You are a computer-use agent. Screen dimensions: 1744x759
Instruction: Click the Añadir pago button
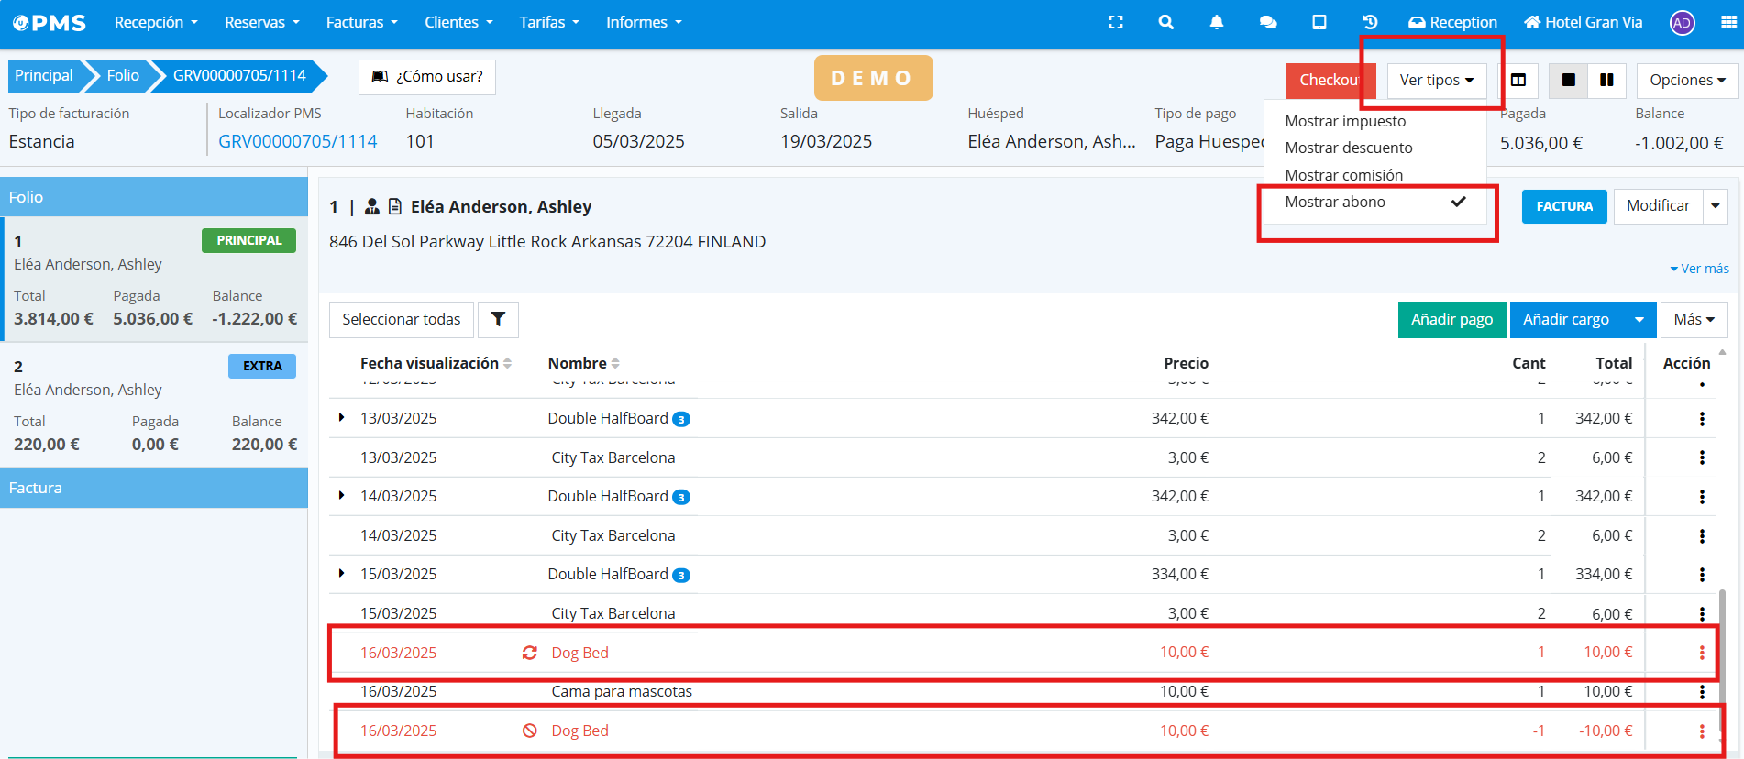(1451, 319)
